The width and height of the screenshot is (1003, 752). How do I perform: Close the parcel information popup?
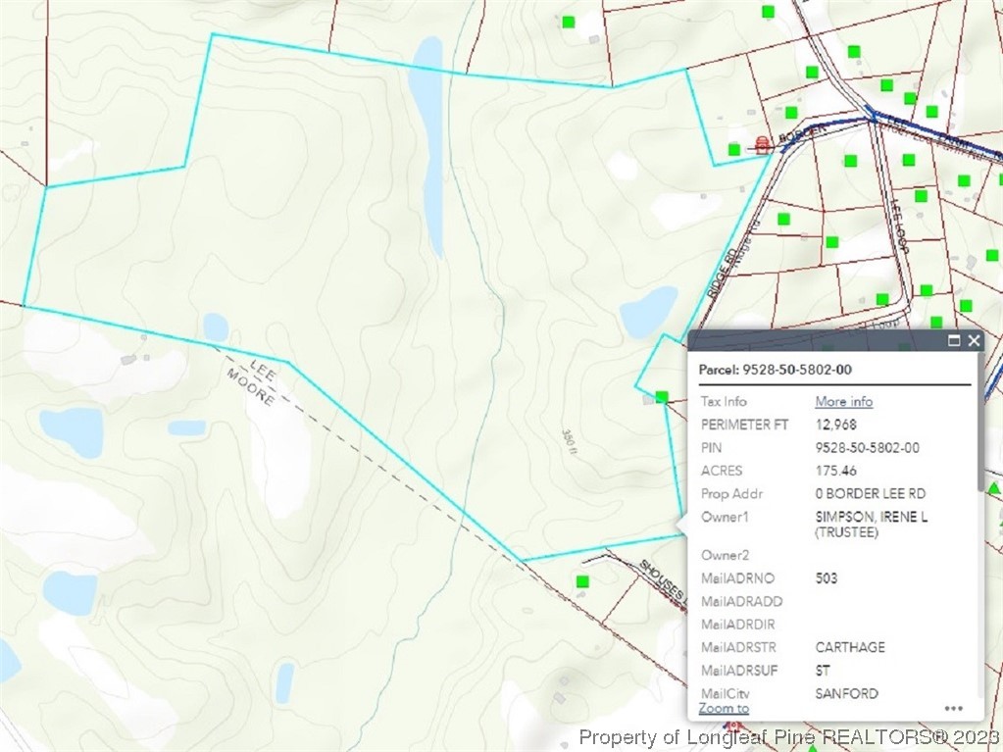pos(973,341)
